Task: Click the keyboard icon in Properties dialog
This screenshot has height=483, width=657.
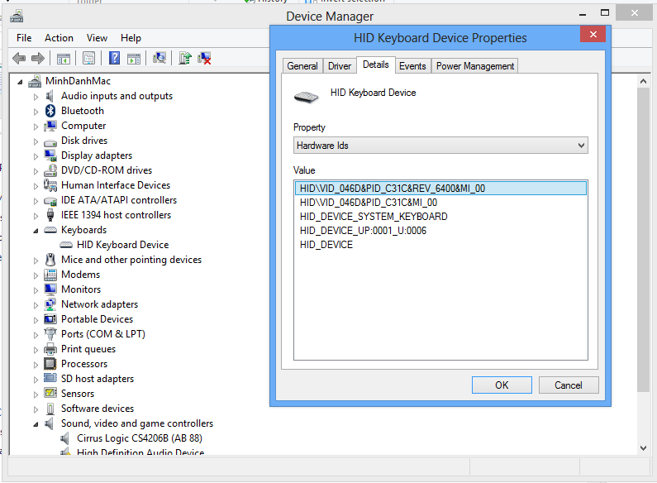Action: (x=307, y=98)
